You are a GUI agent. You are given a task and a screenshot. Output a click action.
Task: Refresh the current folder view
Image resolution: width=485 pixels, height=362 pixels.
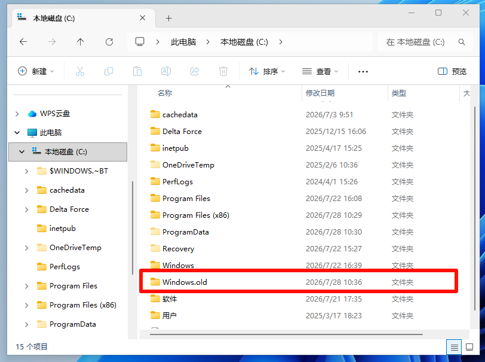point(109,42)
